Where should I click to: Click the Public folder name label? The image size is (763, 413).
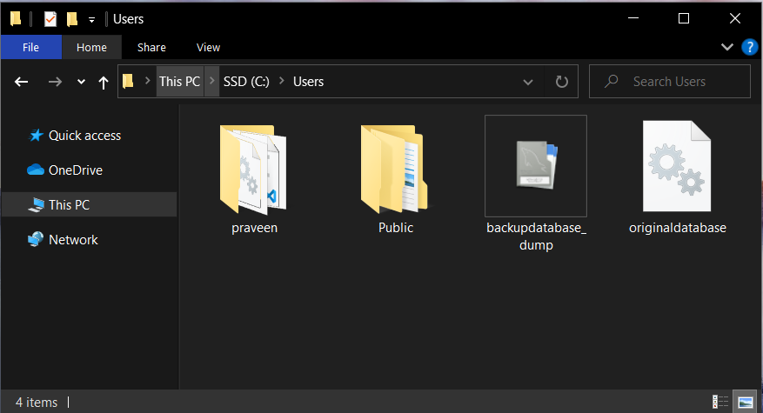(396, 228)
